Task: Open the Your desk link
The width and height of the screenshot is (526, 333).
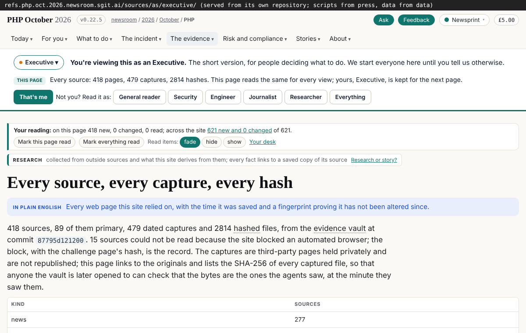Action: (x=263, y=142)
